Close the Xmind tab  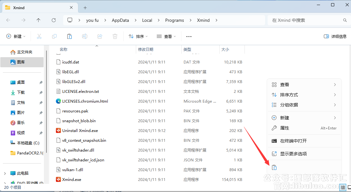coord(71,8)
